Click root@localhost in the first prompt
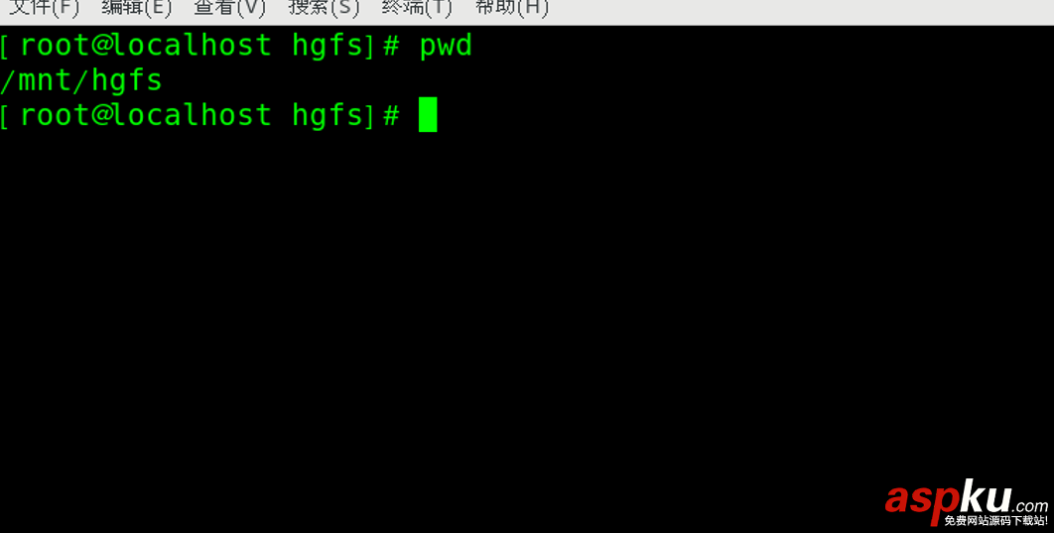This screenshot has height=533, width=1054. pos(145,46)
